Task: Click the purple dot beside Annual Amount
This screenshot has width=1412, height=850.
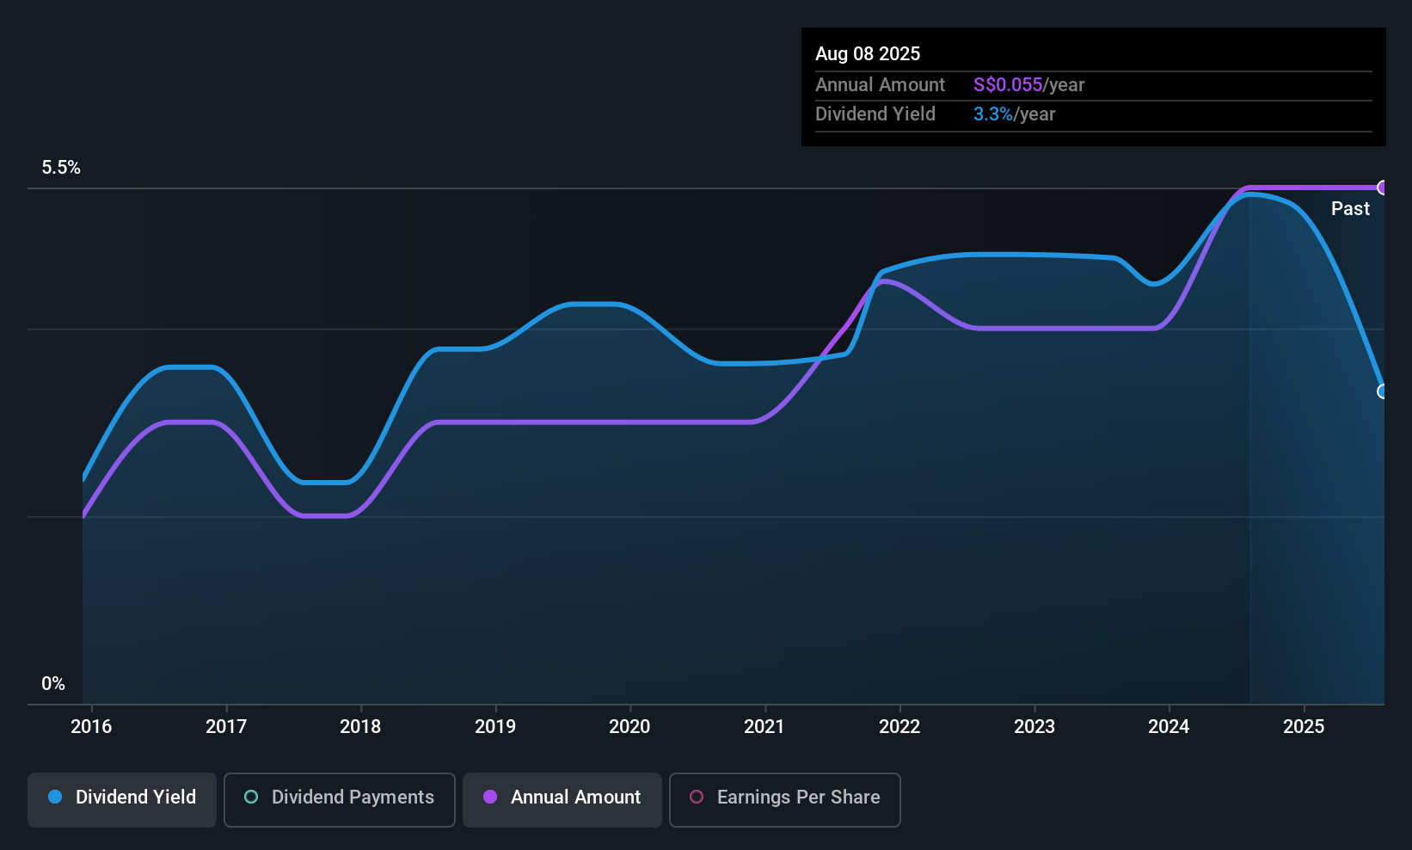Action: pos(490,798)
